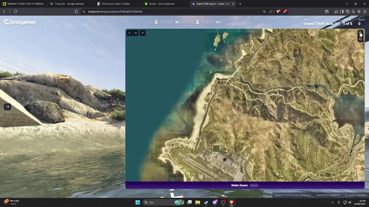This screenshot has width=369, height=207.
Task: Toggle the browser sidebar panel
Action: (x=342, y=11)
